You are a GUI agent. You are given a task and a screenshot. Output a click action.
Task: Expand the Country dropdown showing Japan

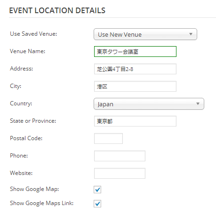149,104
